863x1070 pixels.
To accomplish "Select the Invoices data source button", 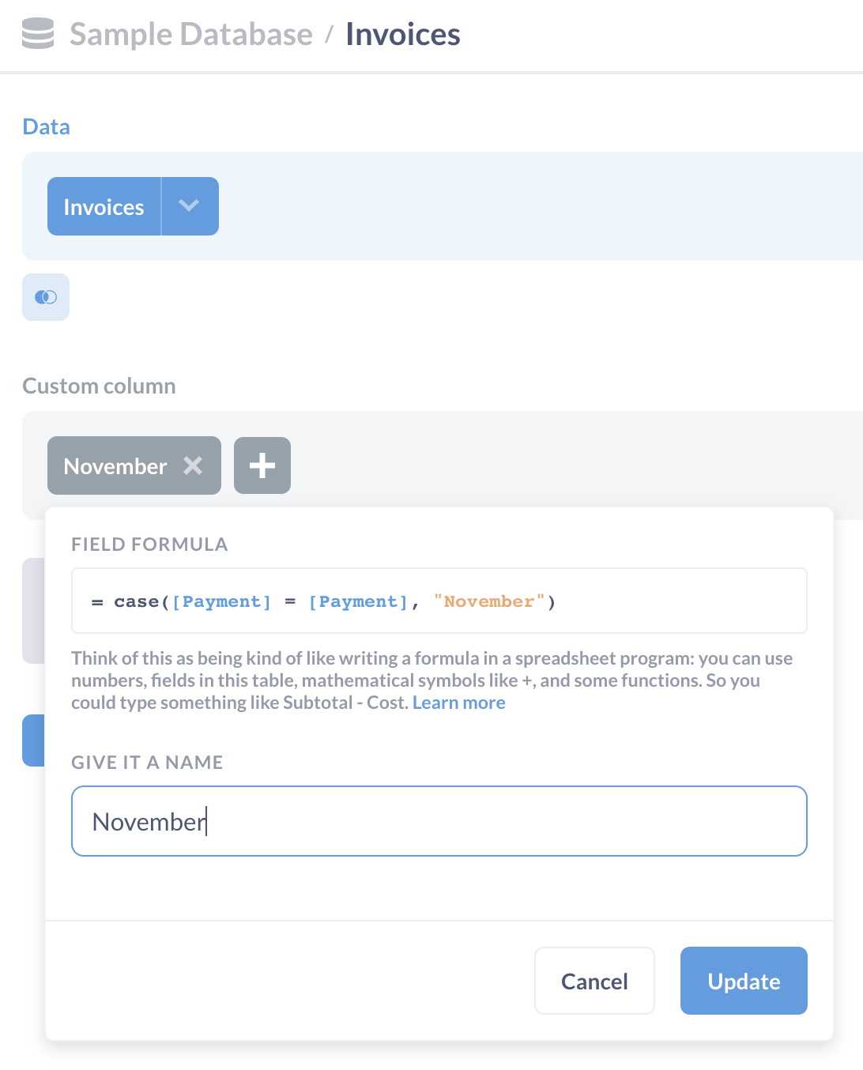I will [x=104, y=206].
